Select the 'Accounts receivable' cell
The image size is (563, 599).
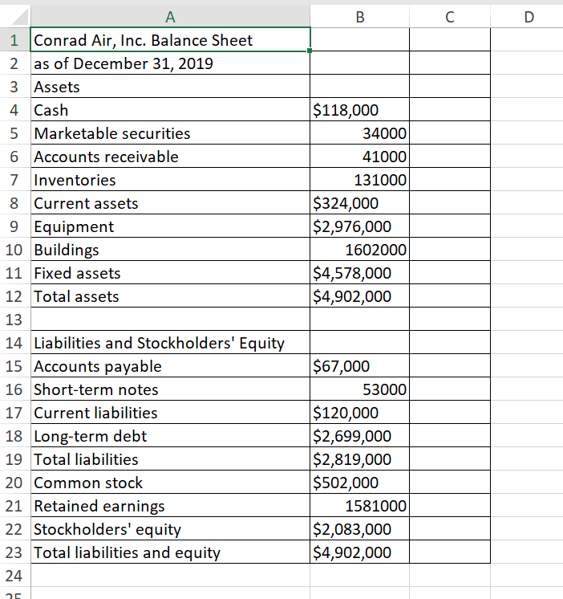pos(170,156)
